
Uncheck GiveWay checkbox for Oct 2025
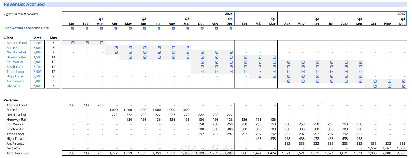[375, 86]
